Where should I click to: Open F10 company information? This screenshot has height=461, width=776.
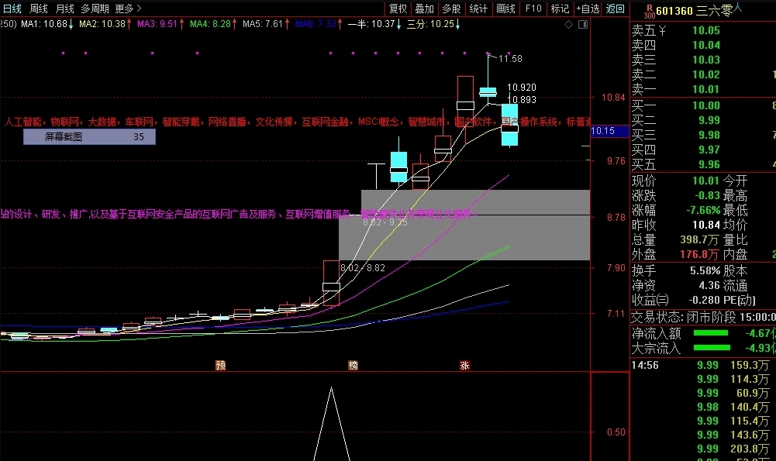[x=533, y=9]
